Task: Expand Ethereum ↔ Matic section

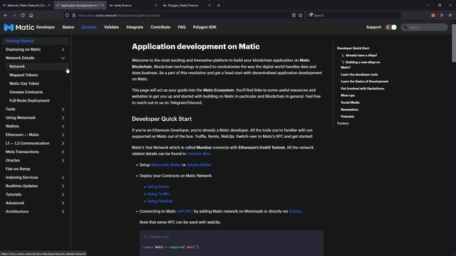Action: 63,135
